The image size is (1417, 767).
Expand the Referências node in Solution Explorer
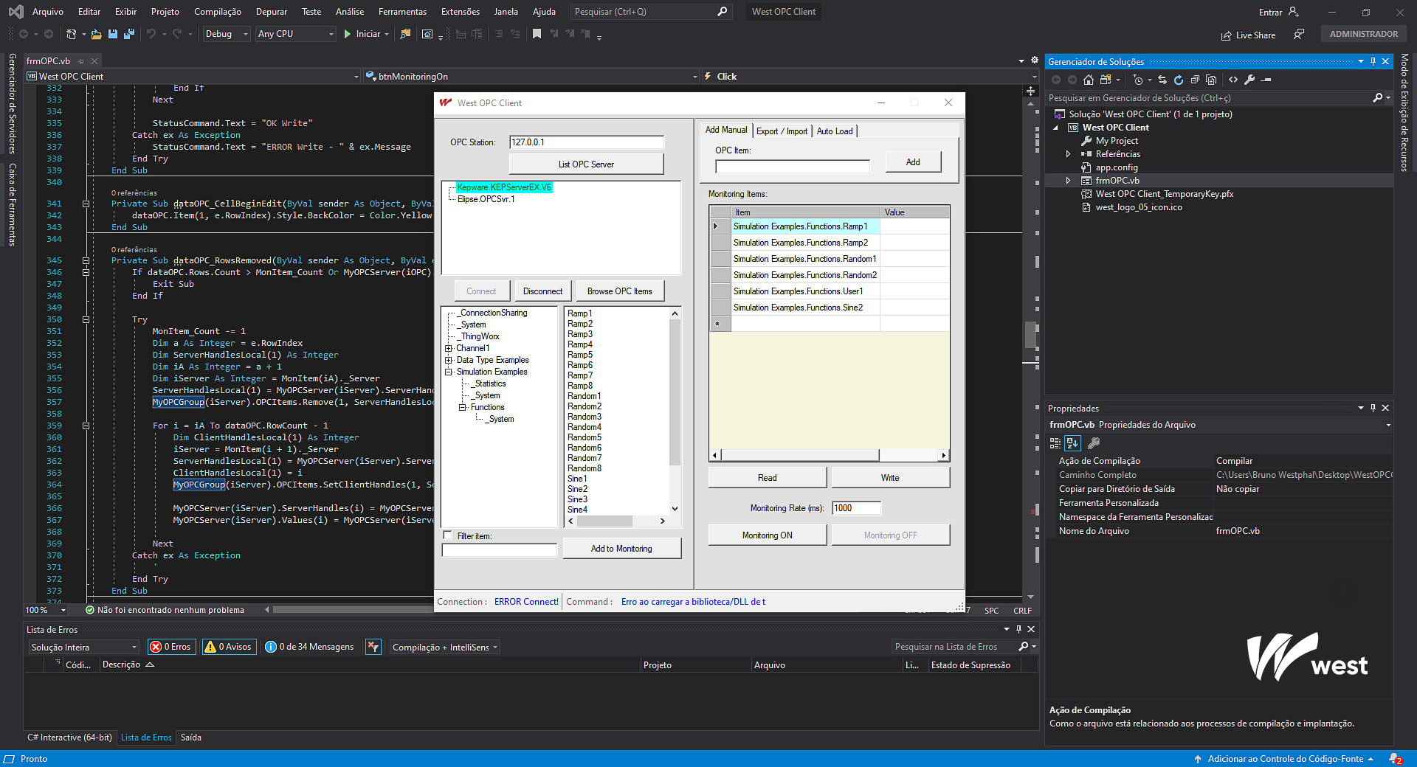[x=1068, y=154]
